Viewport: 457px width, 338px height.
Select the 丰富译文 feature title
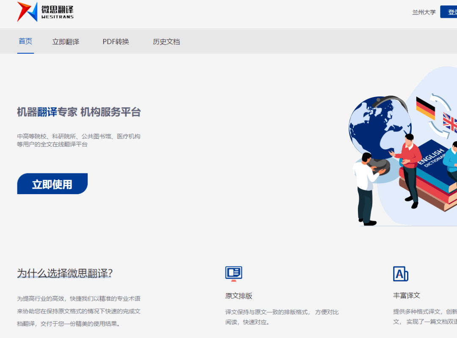point(407,295)
